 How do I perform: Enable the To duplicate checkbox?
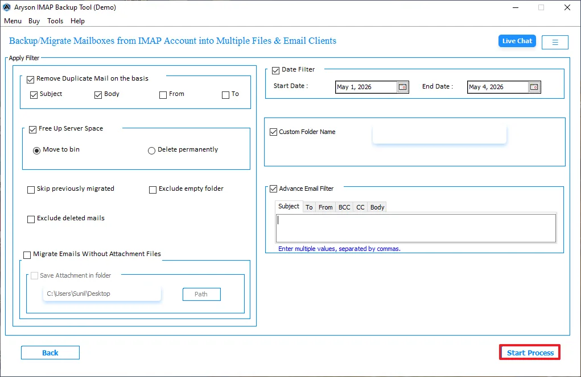[225, 95]
